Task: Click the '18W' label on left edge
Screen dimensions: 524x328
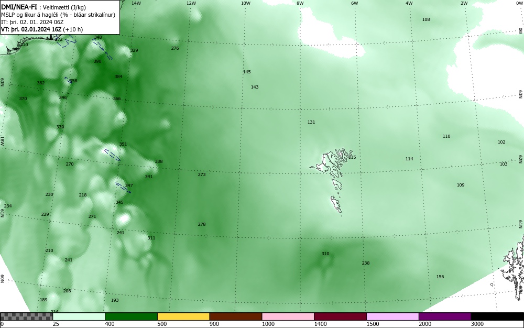Action: [x=2, y=140]
